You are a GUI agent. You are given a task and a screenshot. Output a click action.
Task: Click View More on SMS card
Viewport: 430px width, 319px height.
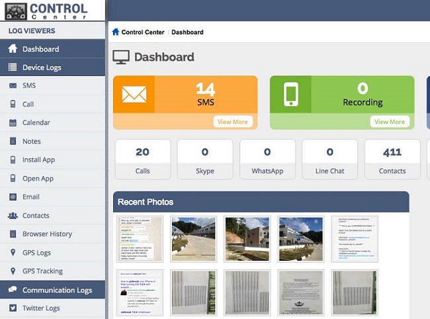pos(233,122)
